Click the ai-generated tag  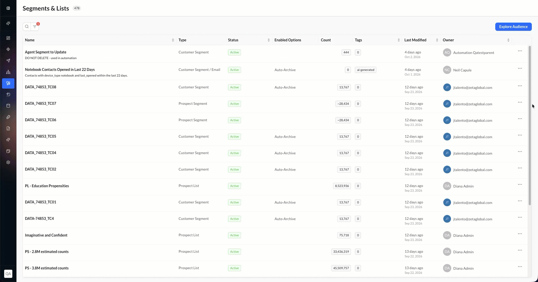pyautogui.click(x=366, y=70)
